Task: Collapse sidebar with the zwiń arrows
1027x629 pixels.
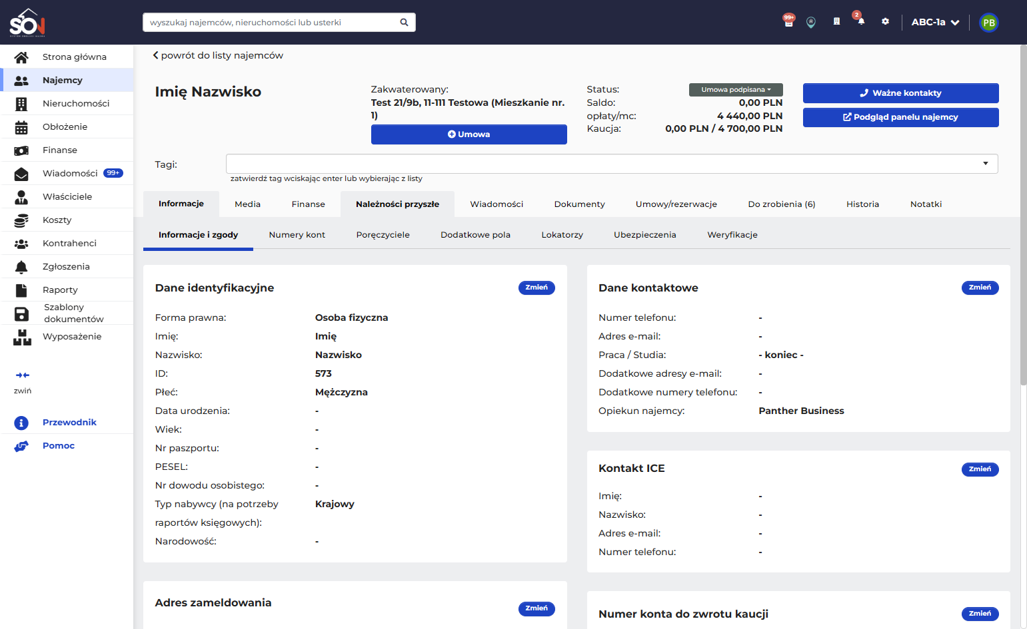Action: tap(23, 382)
